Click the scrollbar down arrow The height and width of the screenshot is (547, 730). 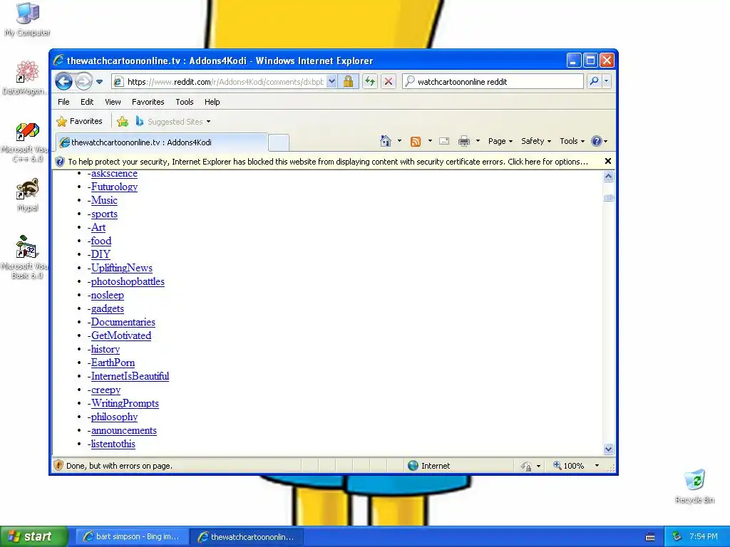pos(608,449)
